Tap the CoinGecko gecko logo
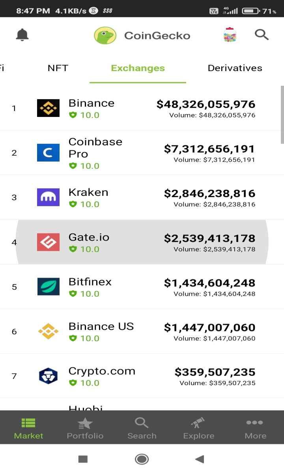The width and height of the screenshot is (284, 474). (105, 36)
